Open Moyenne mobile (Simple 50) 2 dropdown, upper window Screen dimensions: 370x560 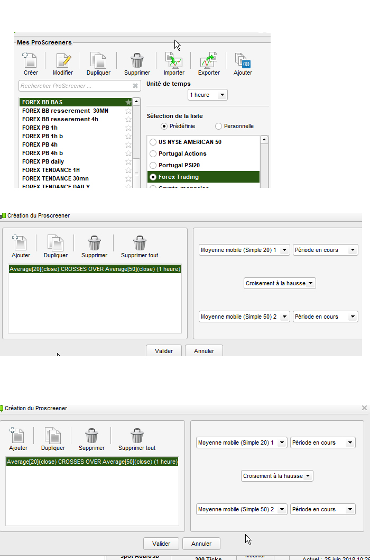(x=244, y=317)
